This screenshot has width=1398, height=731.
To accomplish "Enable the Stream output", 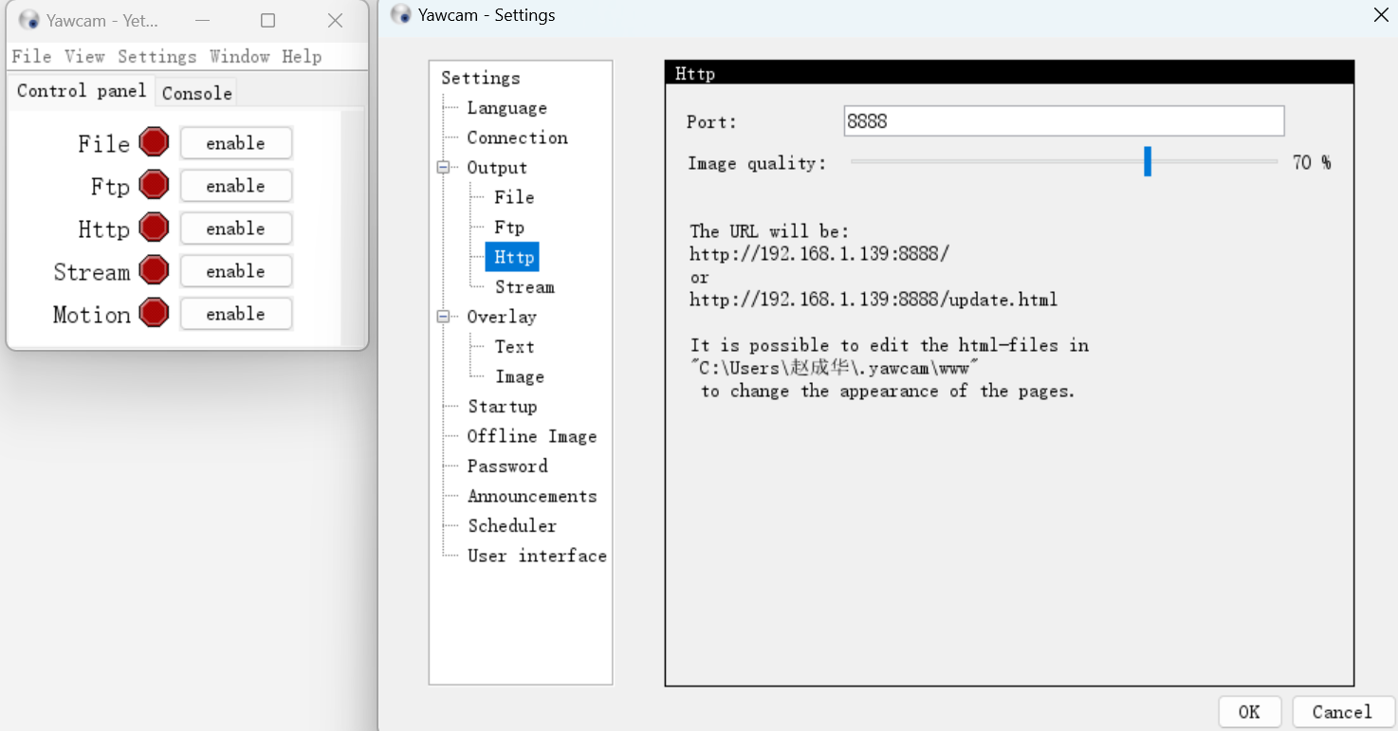I will (x=235, y=271).
